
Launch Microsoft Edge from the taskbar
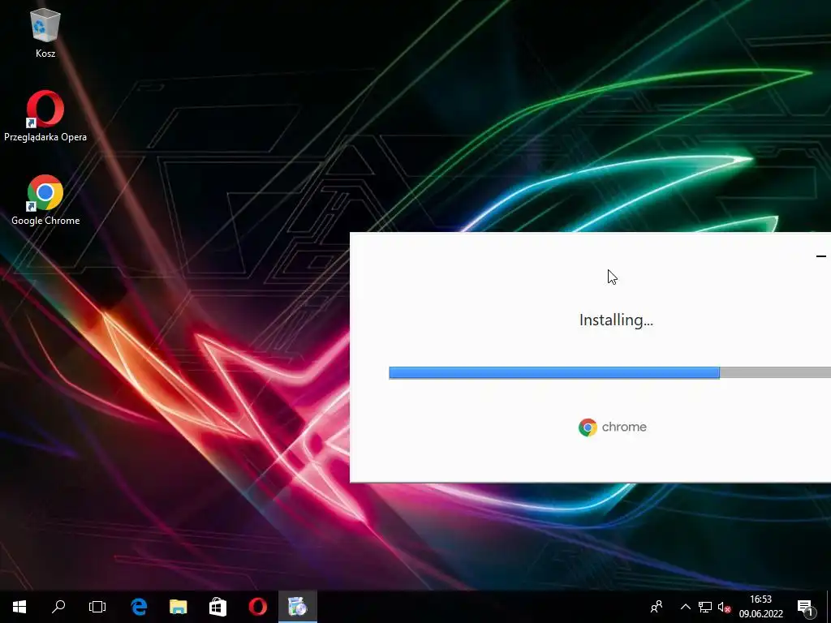tap(139, 607)
